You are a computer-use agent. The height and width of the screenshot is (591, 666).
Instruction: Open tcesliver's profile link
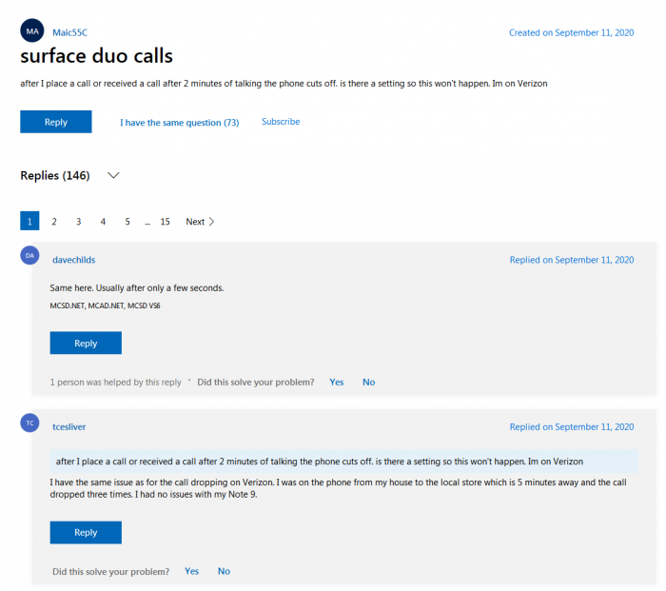click(x=69, y=427)
